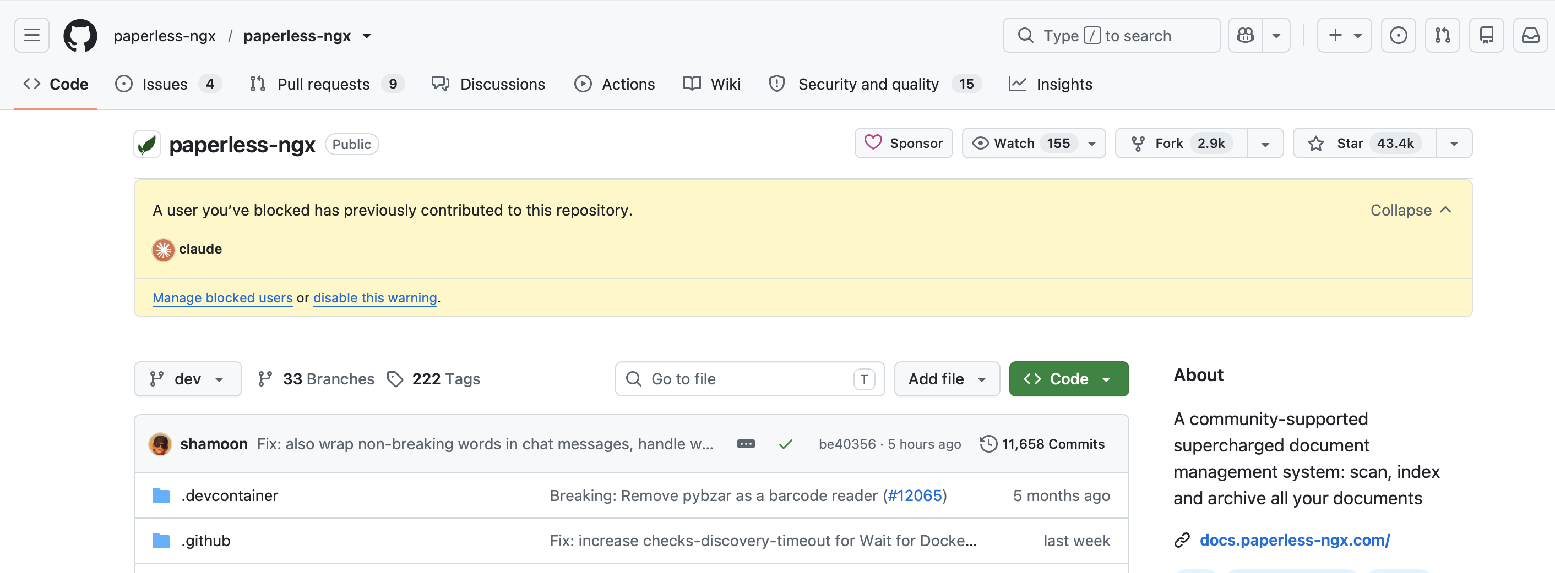1555x573 pixels.
Task: Click claude's avatar in warning banner
Action: (163, 250)
